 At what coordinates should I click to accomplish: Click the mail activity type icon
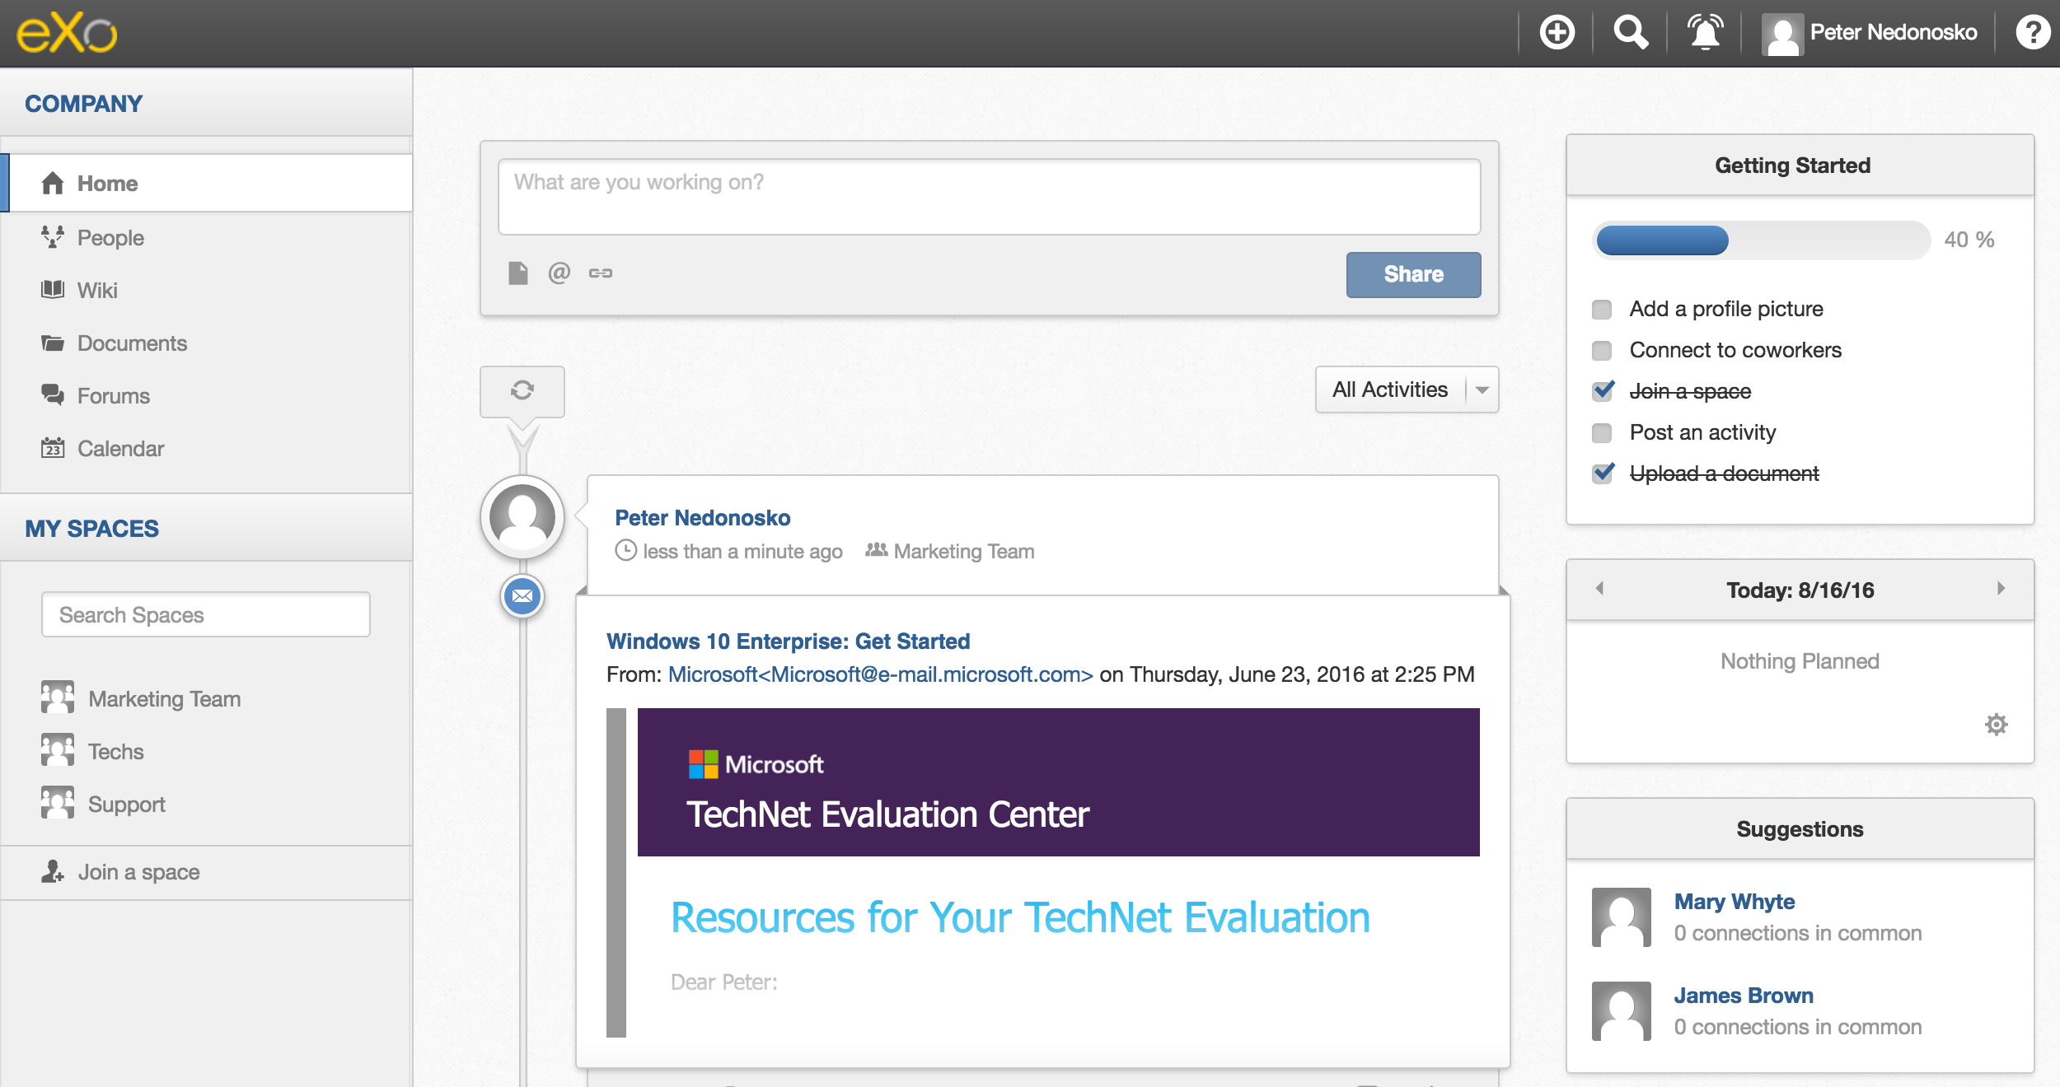522,595
